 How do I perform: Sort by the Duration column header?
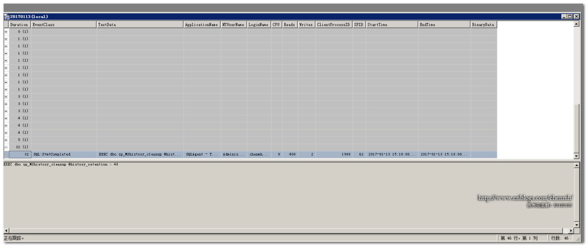(20, 24)
